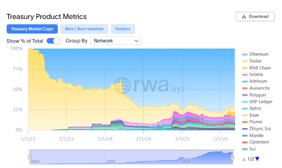Click the left range slider handle
This screenshot has width=282, height=168.
[x=30, y=157]
